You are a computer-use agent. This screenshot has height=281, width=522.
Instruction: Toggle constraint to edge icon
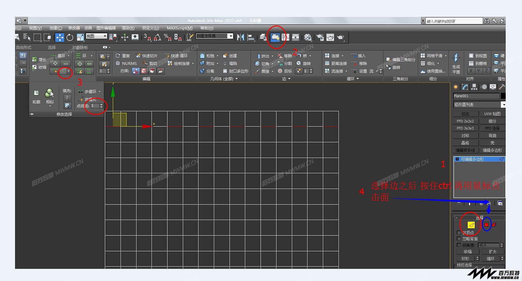[144, 71]
